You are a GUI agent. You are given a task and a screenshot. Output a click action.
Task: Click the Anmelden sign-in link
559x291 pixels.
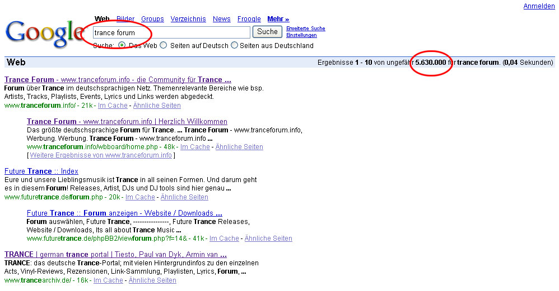pos(539,6)
